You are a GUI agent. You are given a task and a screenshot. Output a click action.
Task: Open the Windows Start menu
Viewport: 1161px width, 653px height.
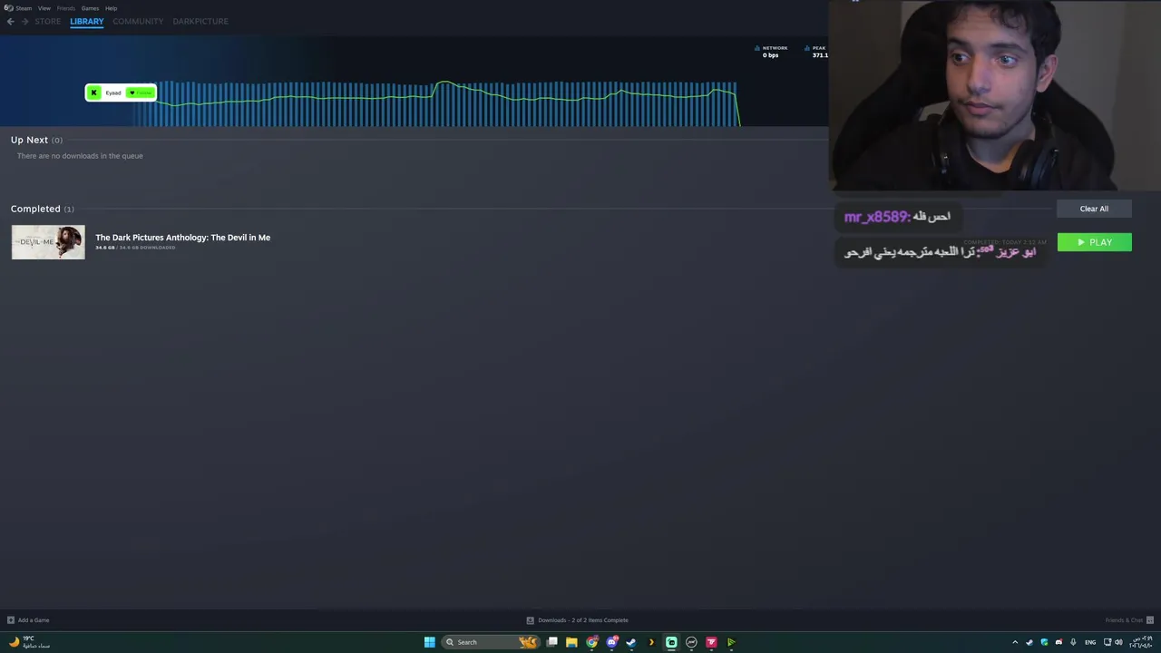[430, 642]
